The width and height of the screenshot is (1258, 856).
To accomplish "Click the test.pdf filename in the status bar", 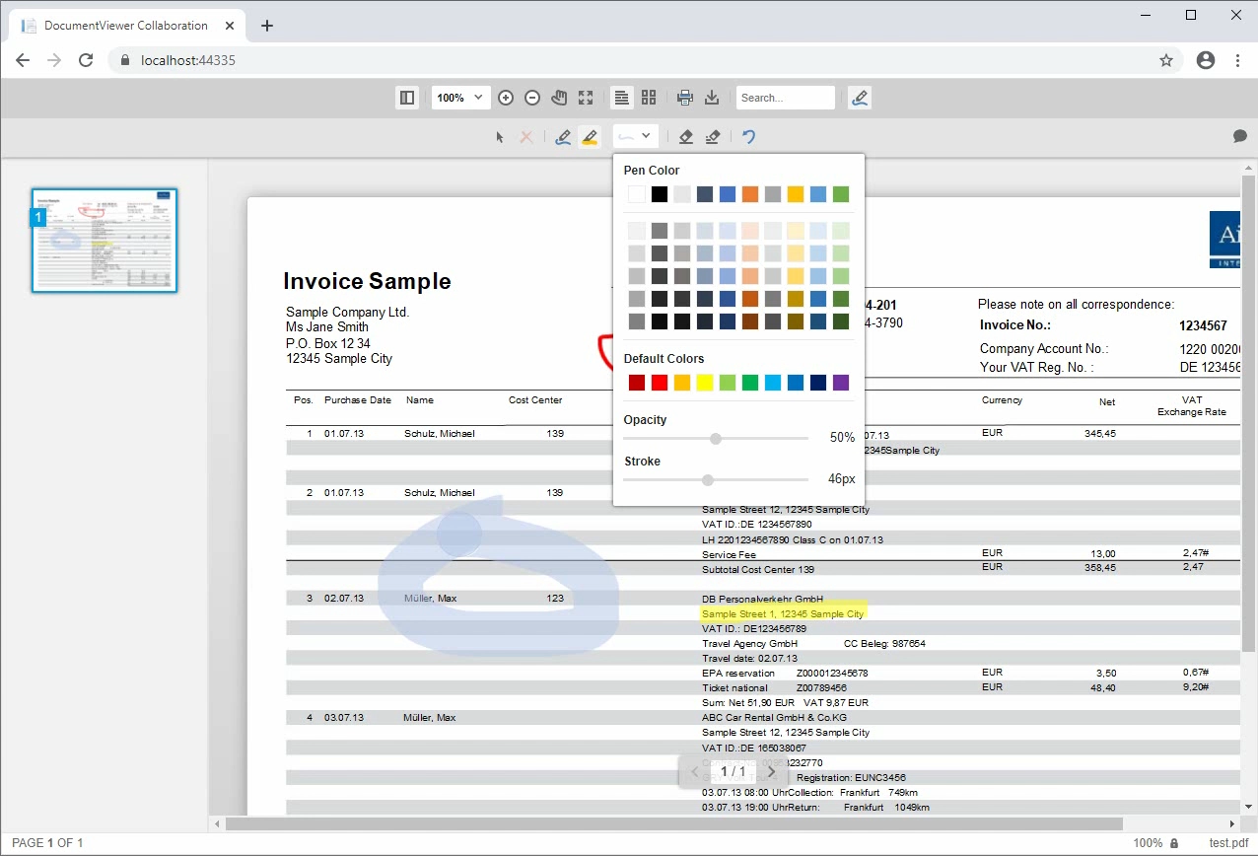I will pos(1228,843).
